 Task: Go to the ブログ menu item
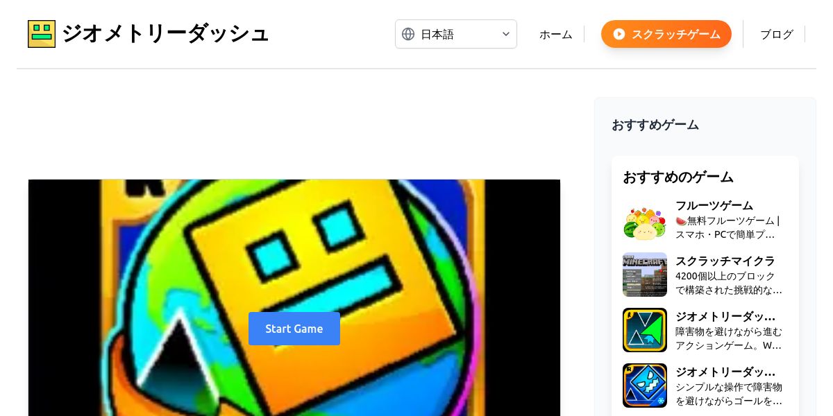[777, 34]
